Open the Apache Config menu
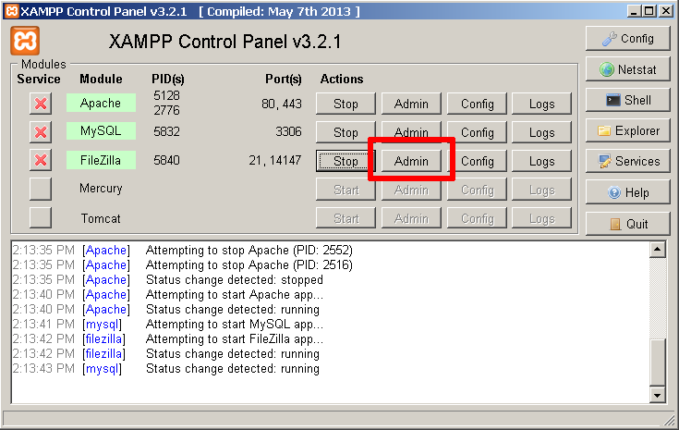 pyautogui.click(x=478, y=104)
